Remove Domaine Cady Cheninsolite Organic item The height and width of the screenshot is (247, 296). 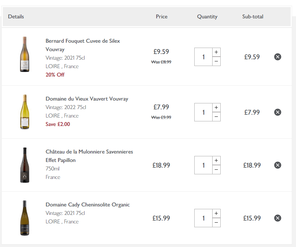[278, 218]
